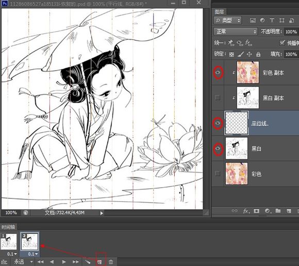Hide the 黑白 layer
The width and height of the screenshot is (299, 266).
(218, 148)
